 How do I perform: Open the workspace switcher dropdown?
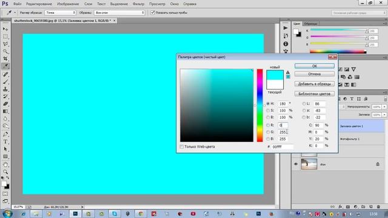[x=358, y=13]
